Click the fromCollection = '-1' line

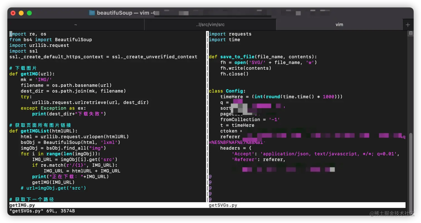click(250, 119)
